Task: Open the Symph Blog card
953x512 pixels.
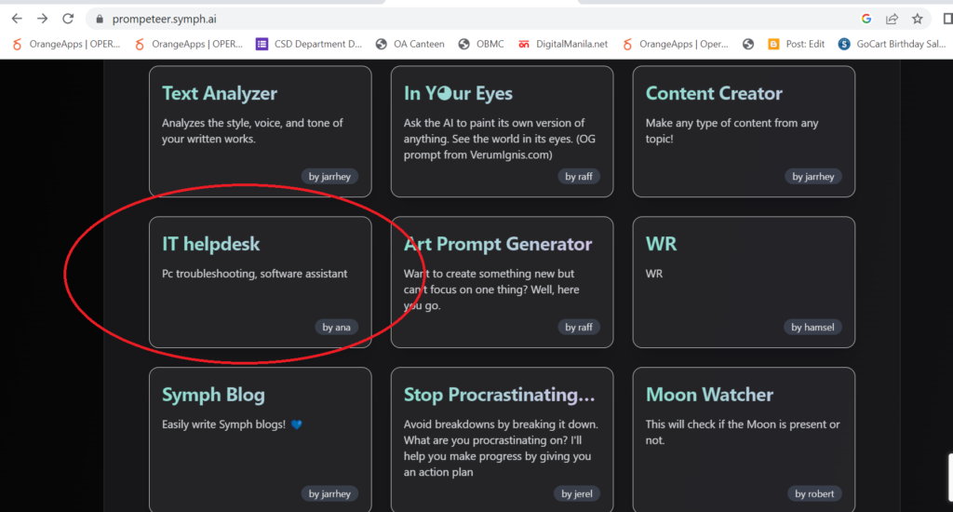Action: (x=261, y=439)
